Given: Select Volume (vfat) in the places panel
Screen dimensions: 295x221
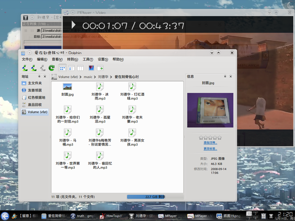Looking at the screenshot, I should coord(35,112).
